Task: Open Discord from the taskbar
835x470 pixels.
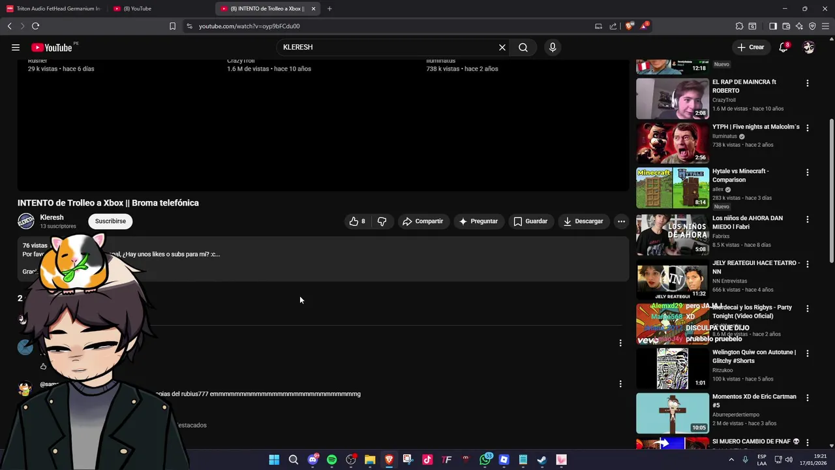Action: point(312,460)
